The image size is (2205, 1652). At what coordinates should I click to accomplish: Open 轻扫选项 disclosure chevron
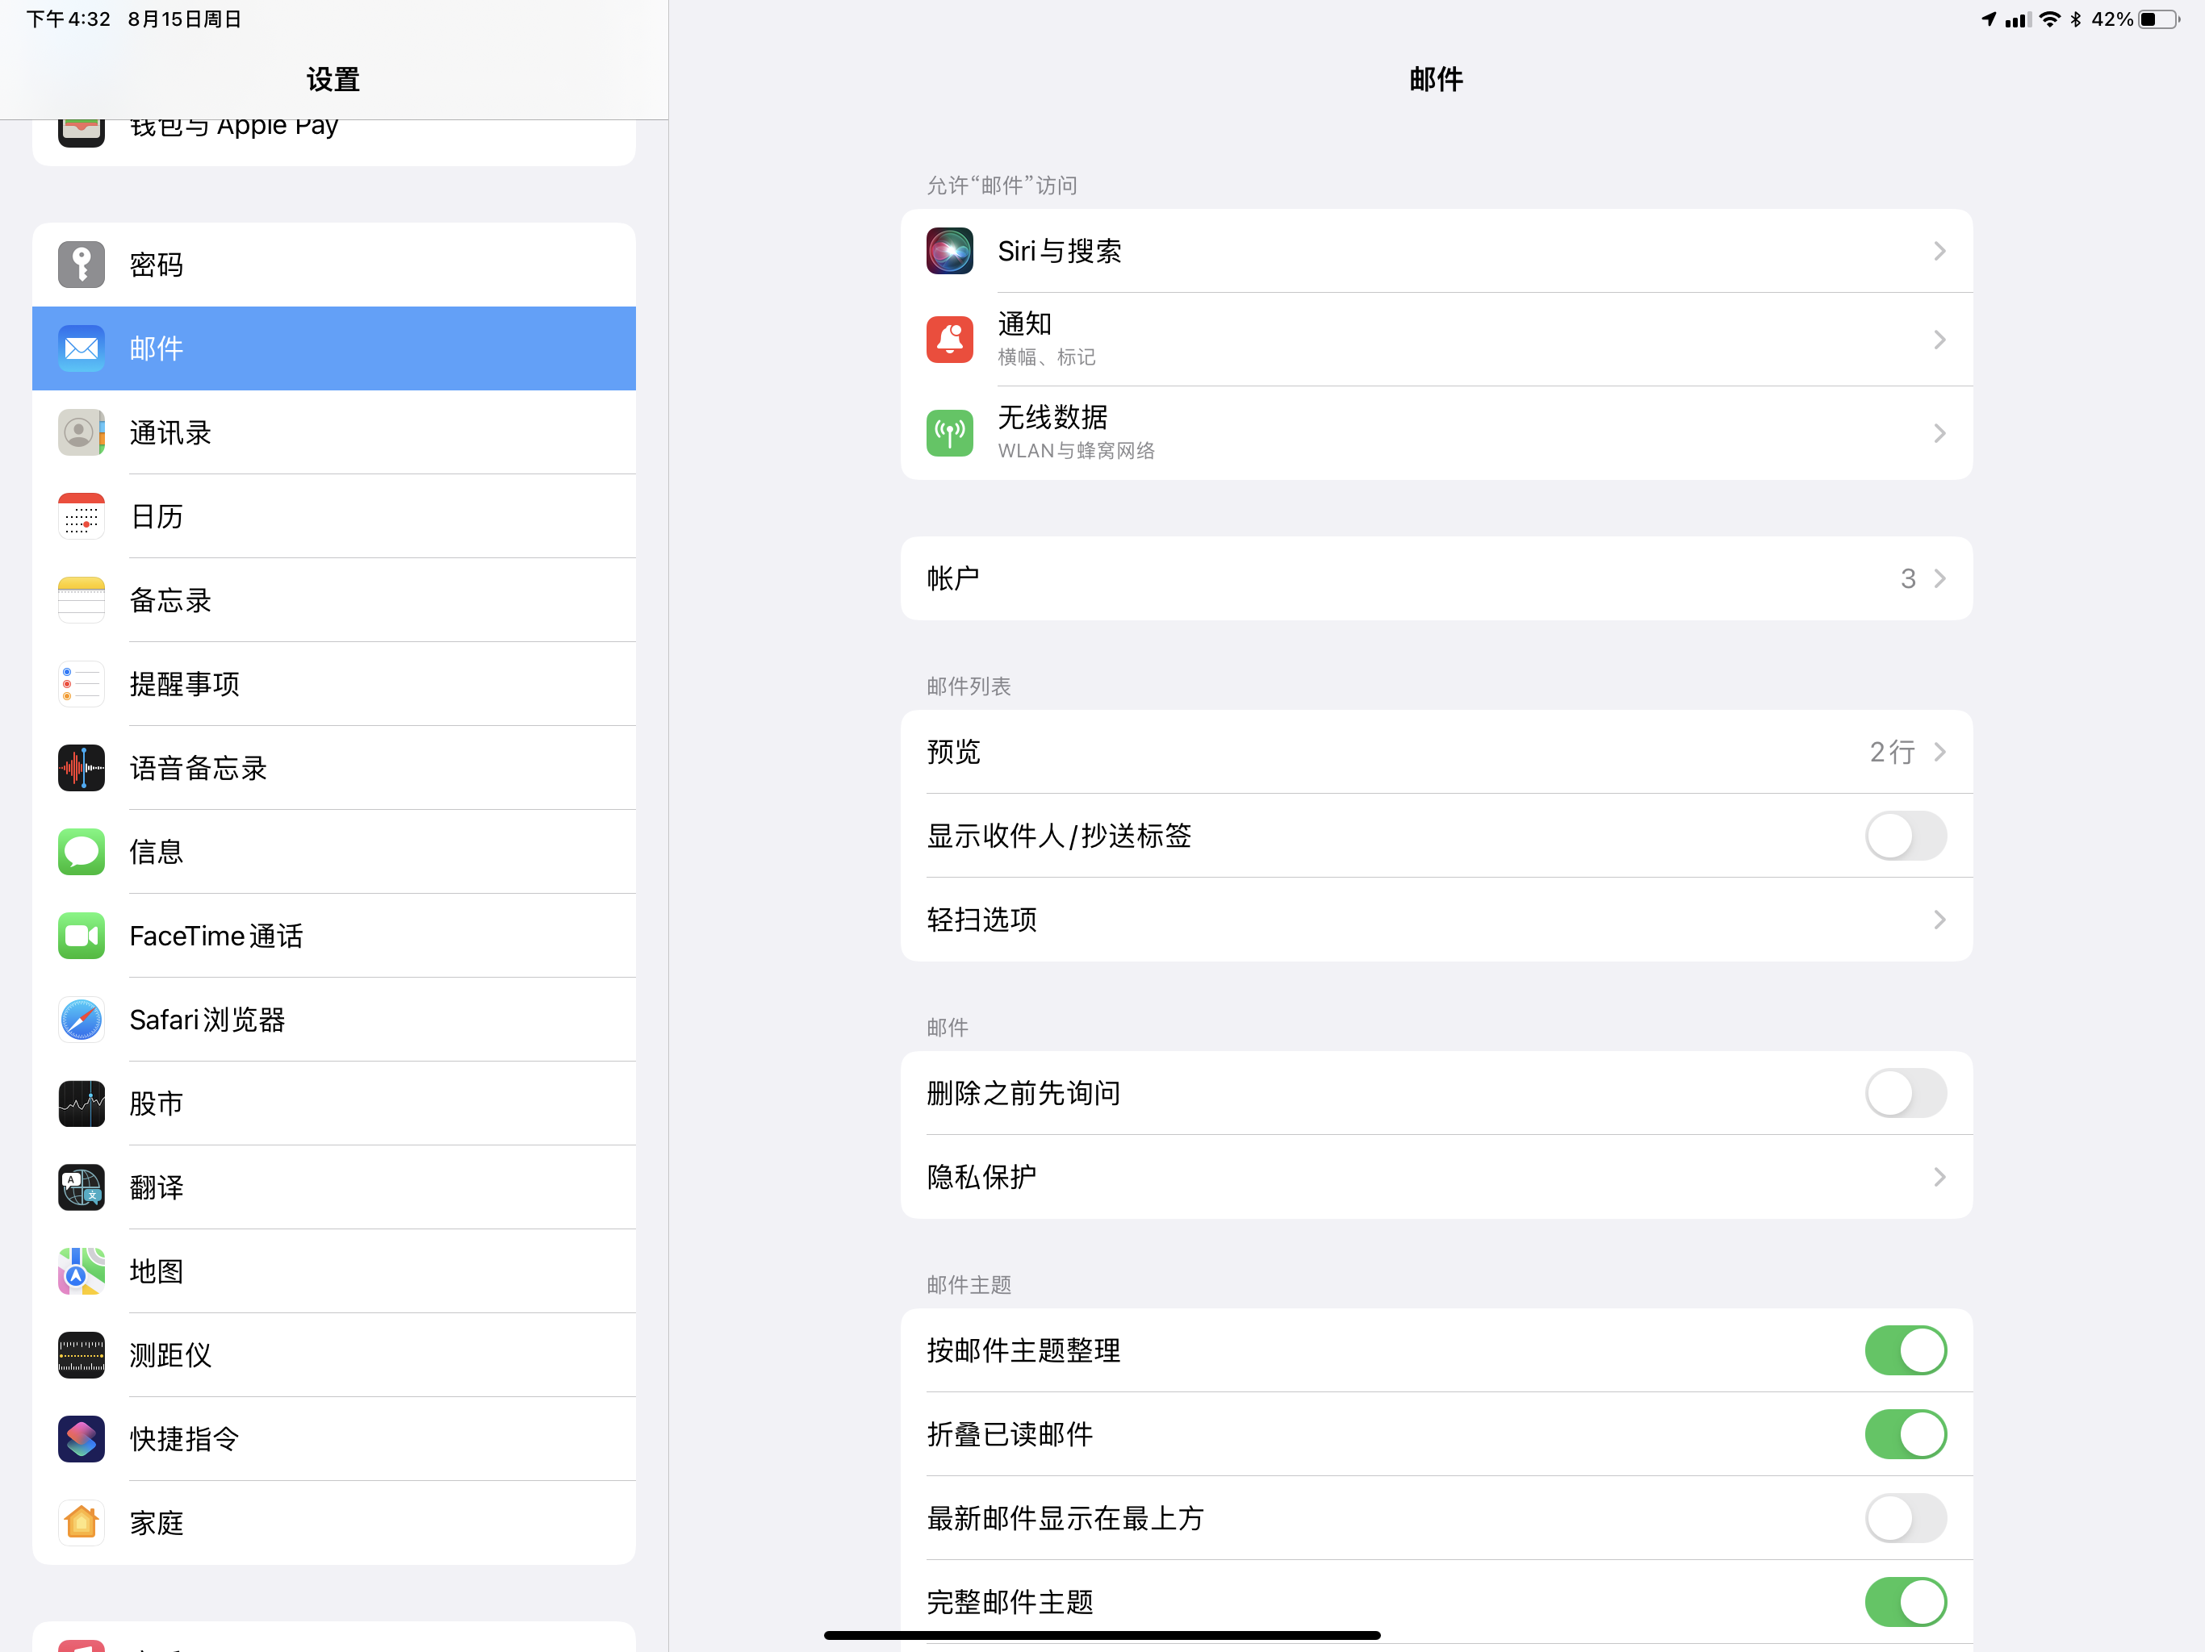pos(1938,920)
